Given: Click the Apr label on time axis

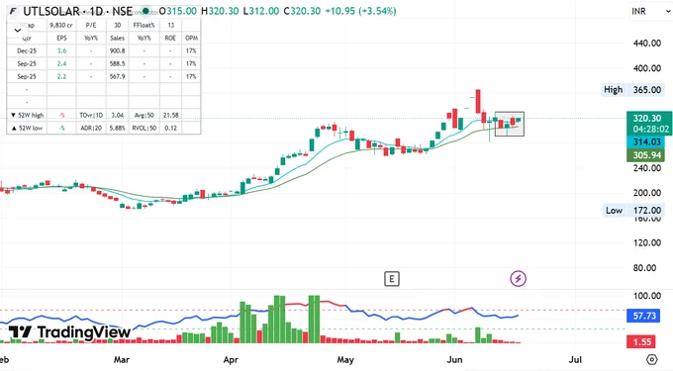Looking at the screenshot, I should (231, 359).
